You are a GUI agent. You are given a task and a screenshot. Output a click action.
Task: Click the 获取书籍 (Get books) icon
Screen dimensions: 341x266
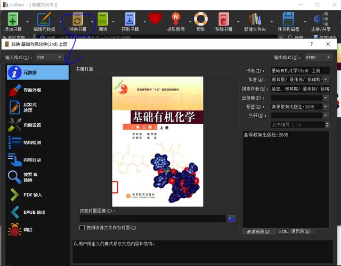click(x=130, y=19)
